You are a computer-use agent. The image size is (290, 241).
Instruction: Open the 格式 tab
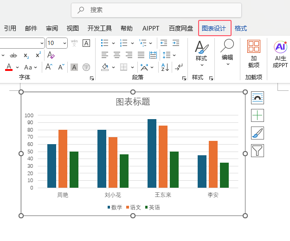tap(241, 28)
